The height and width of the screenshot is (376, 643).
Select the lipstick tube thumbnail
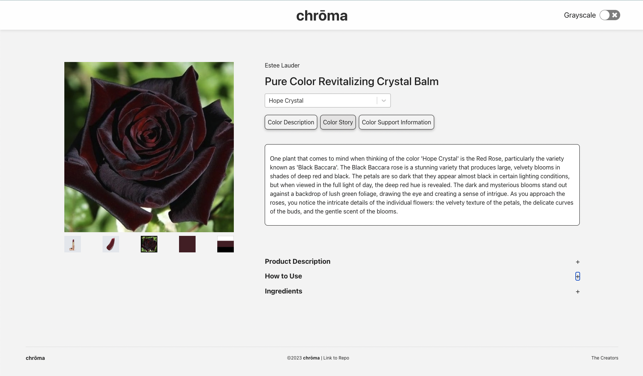72,244
